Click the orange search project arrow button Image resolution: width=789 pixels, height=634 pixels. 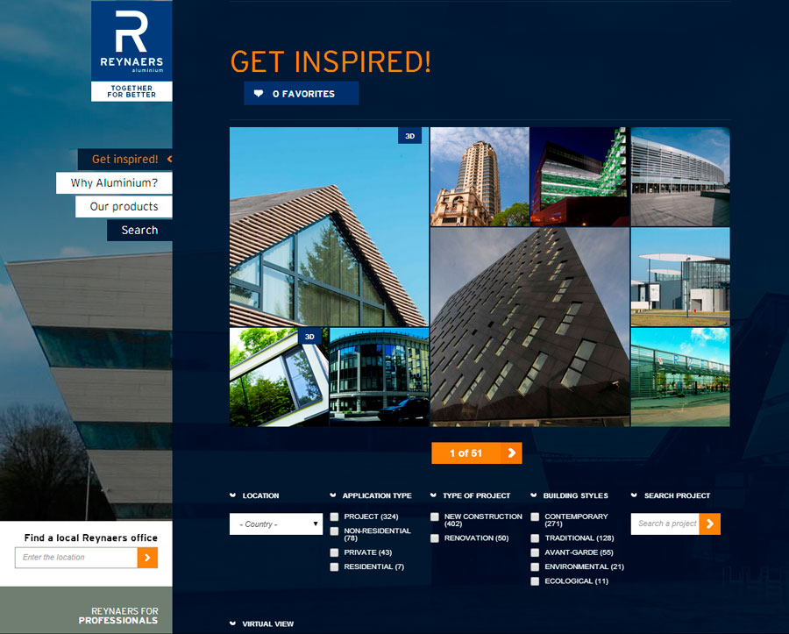pyautogui.click(x=710, y=524)
